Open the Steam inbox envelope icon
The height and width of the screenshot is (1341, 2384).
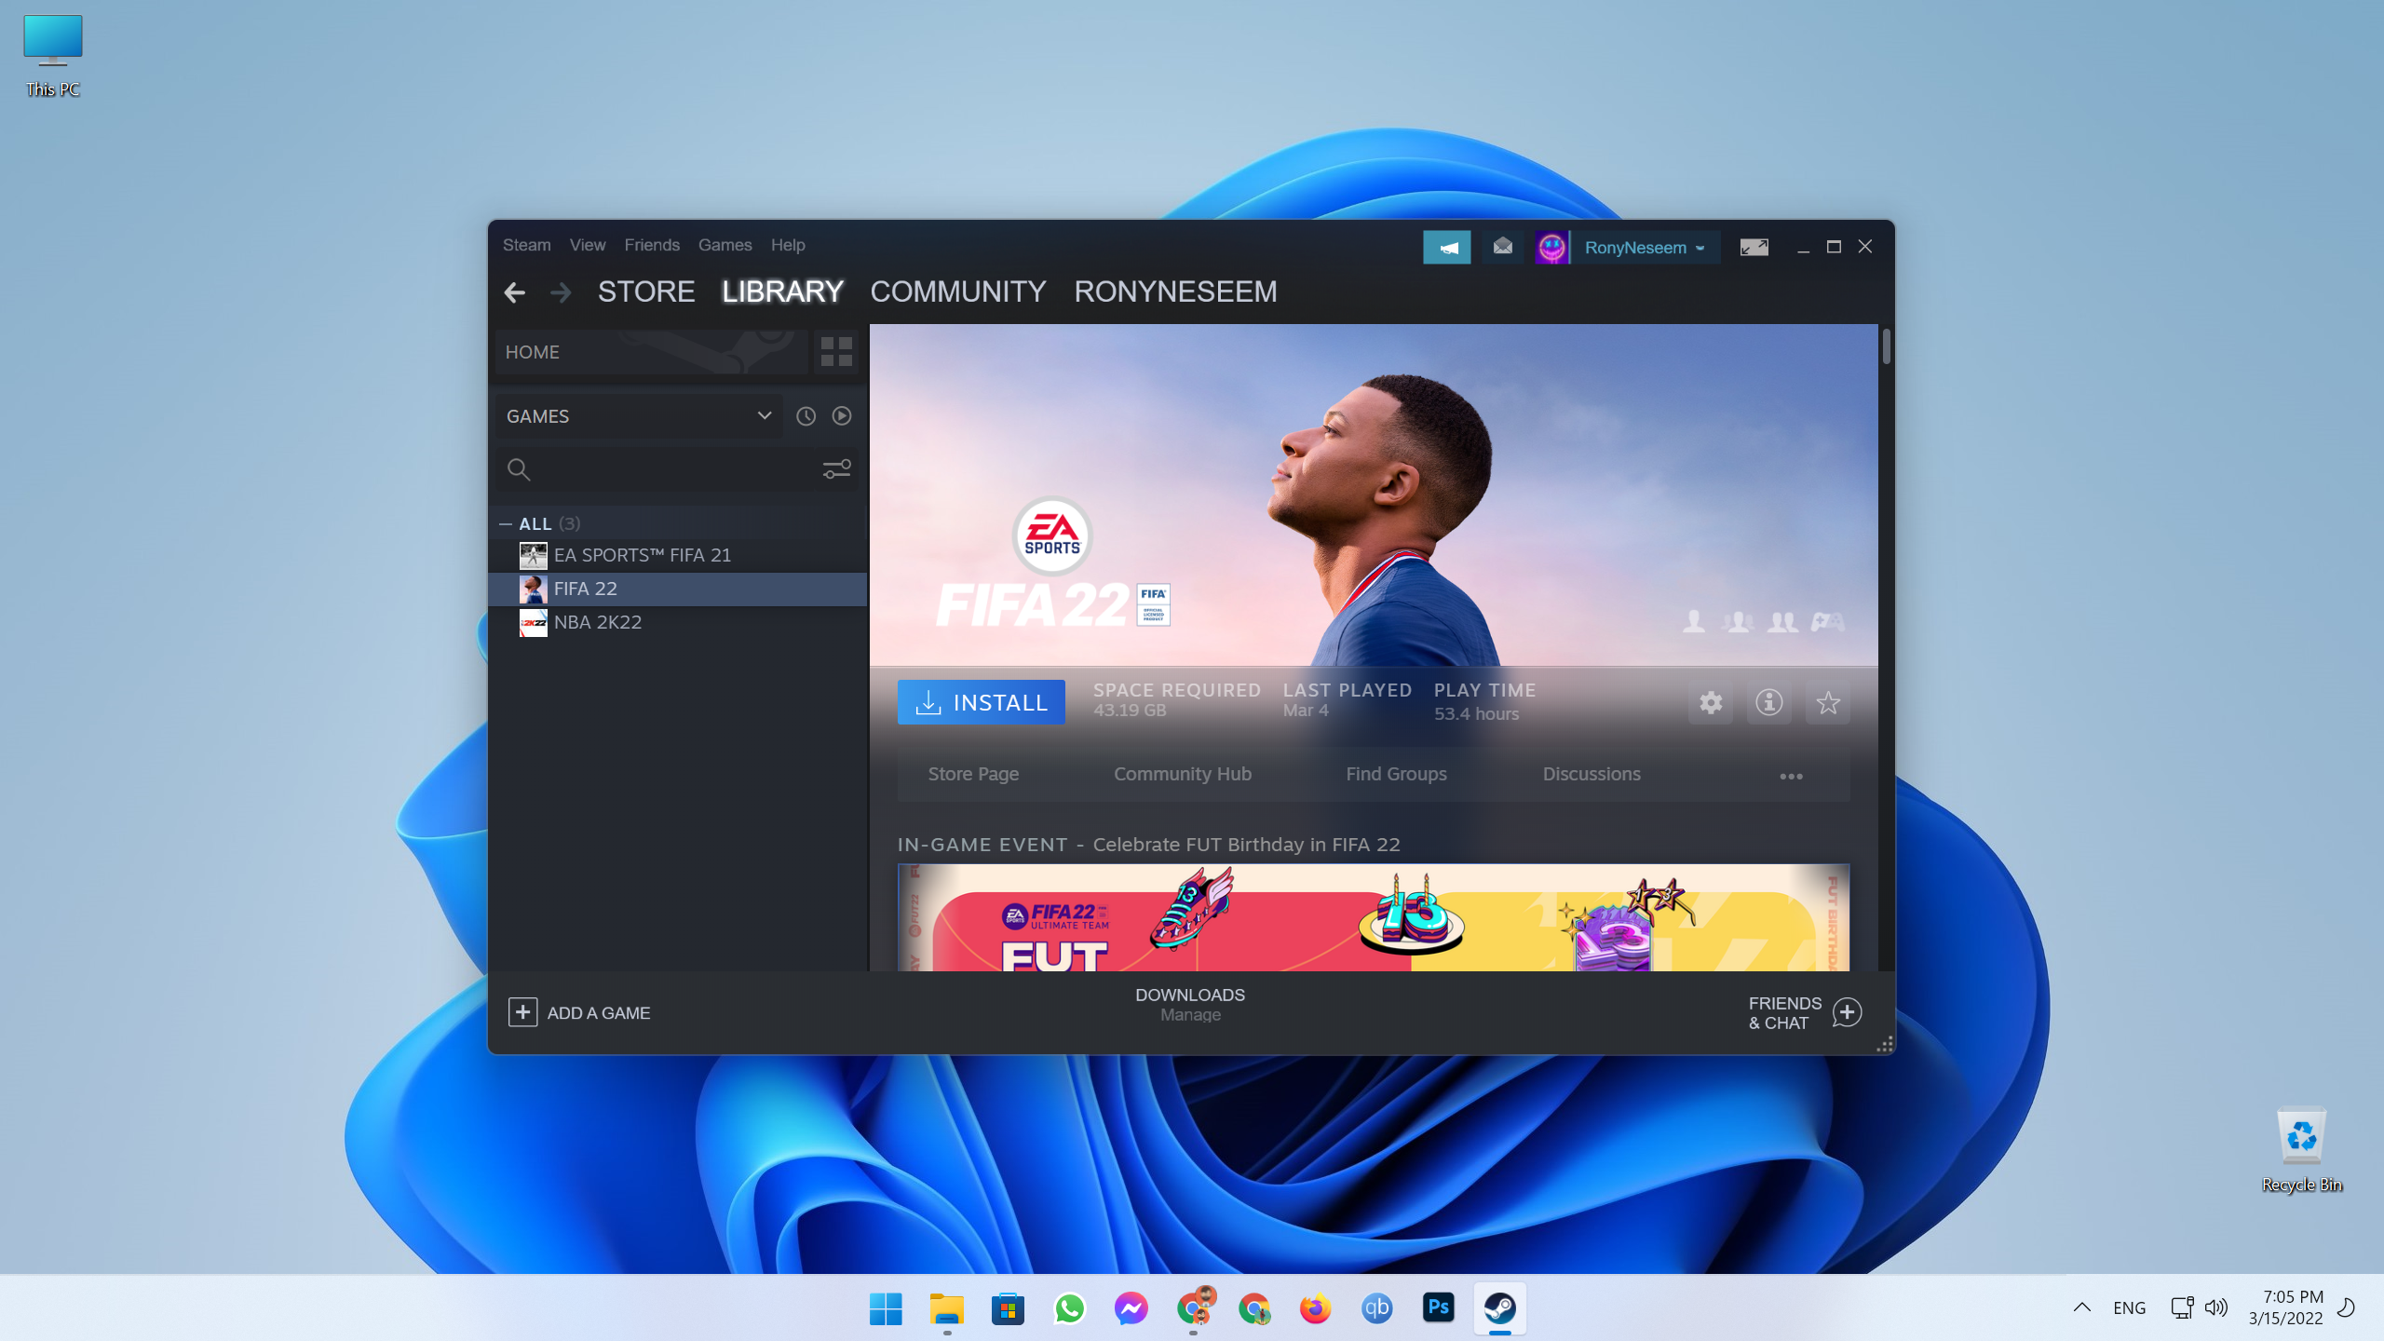(x=1502, y=247)
